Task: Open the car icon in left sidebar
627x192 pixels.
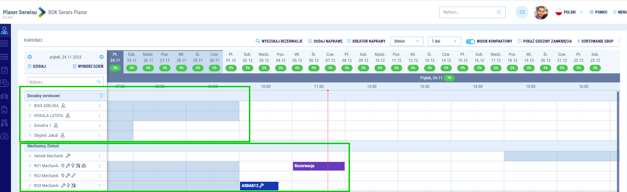Action: click(5, 96)
